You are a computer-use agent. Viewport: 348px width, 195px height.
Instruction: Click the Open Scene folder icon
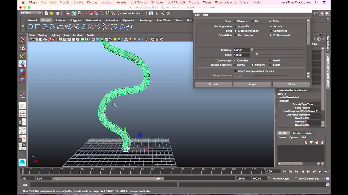[52, 13]
